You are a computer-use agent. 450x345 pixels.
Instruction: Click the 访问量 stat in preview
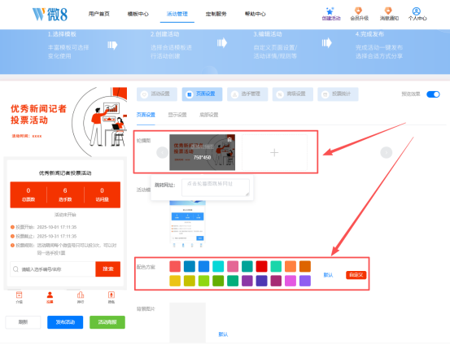point(103,194)
